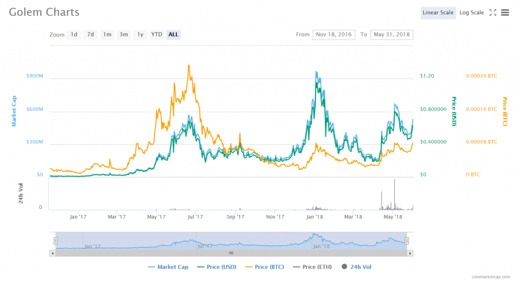Toggle Price (BTC) series in legend
The height and width of the screenshot is (285, 519).
point(265,267)
